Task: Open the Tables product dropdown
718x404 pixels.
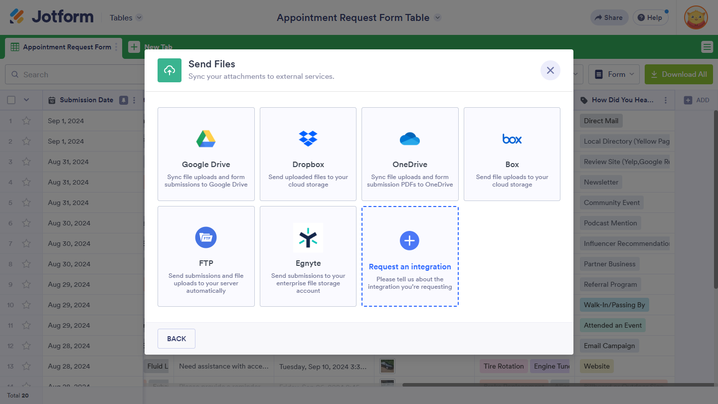Action: pyautogui.click(x=126, y=17)
